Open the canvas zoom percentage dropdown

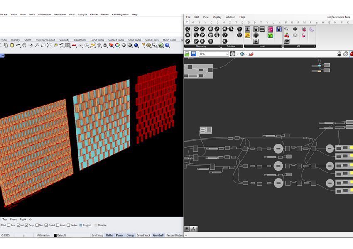tap(227, 54)
